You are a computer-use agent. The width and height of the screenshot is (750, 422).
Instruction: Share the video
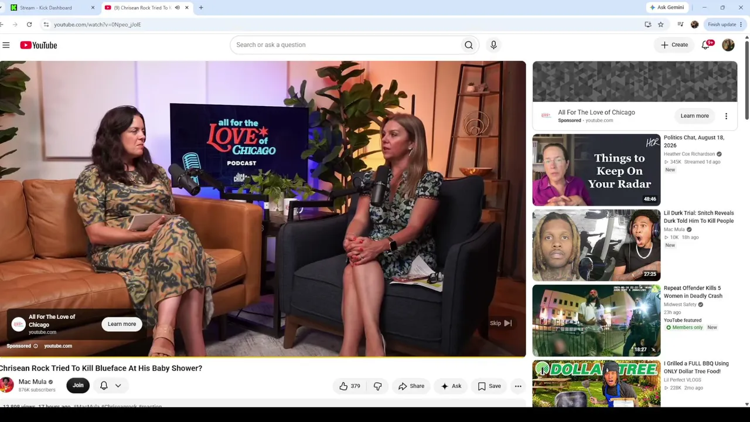pos(411,386)
